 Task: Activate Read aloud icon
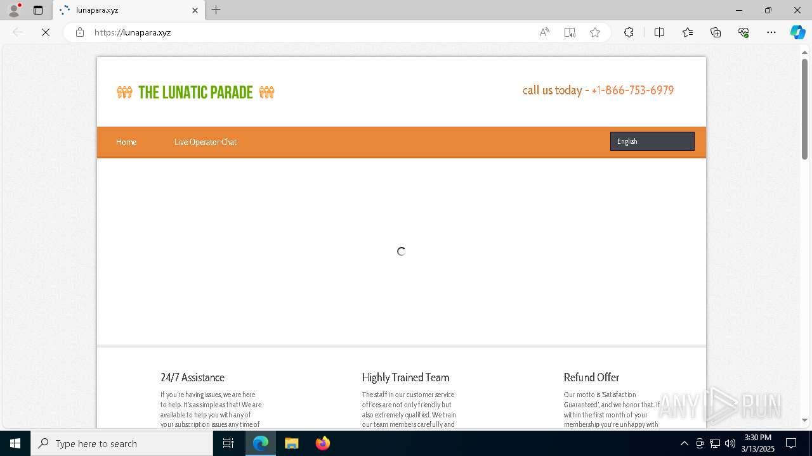pos(544,32)
